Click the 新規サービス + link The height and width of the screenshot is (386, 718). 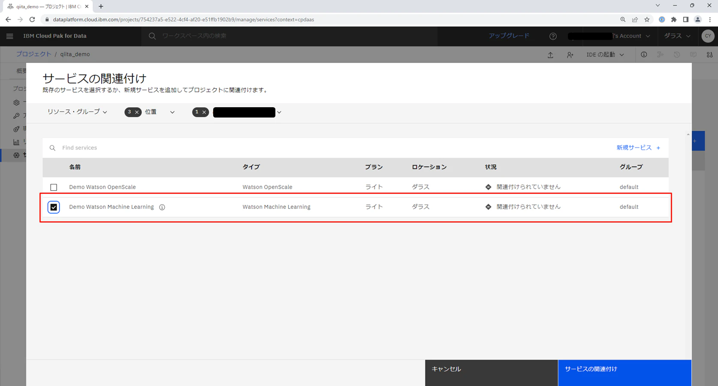(x=638, y=148)
